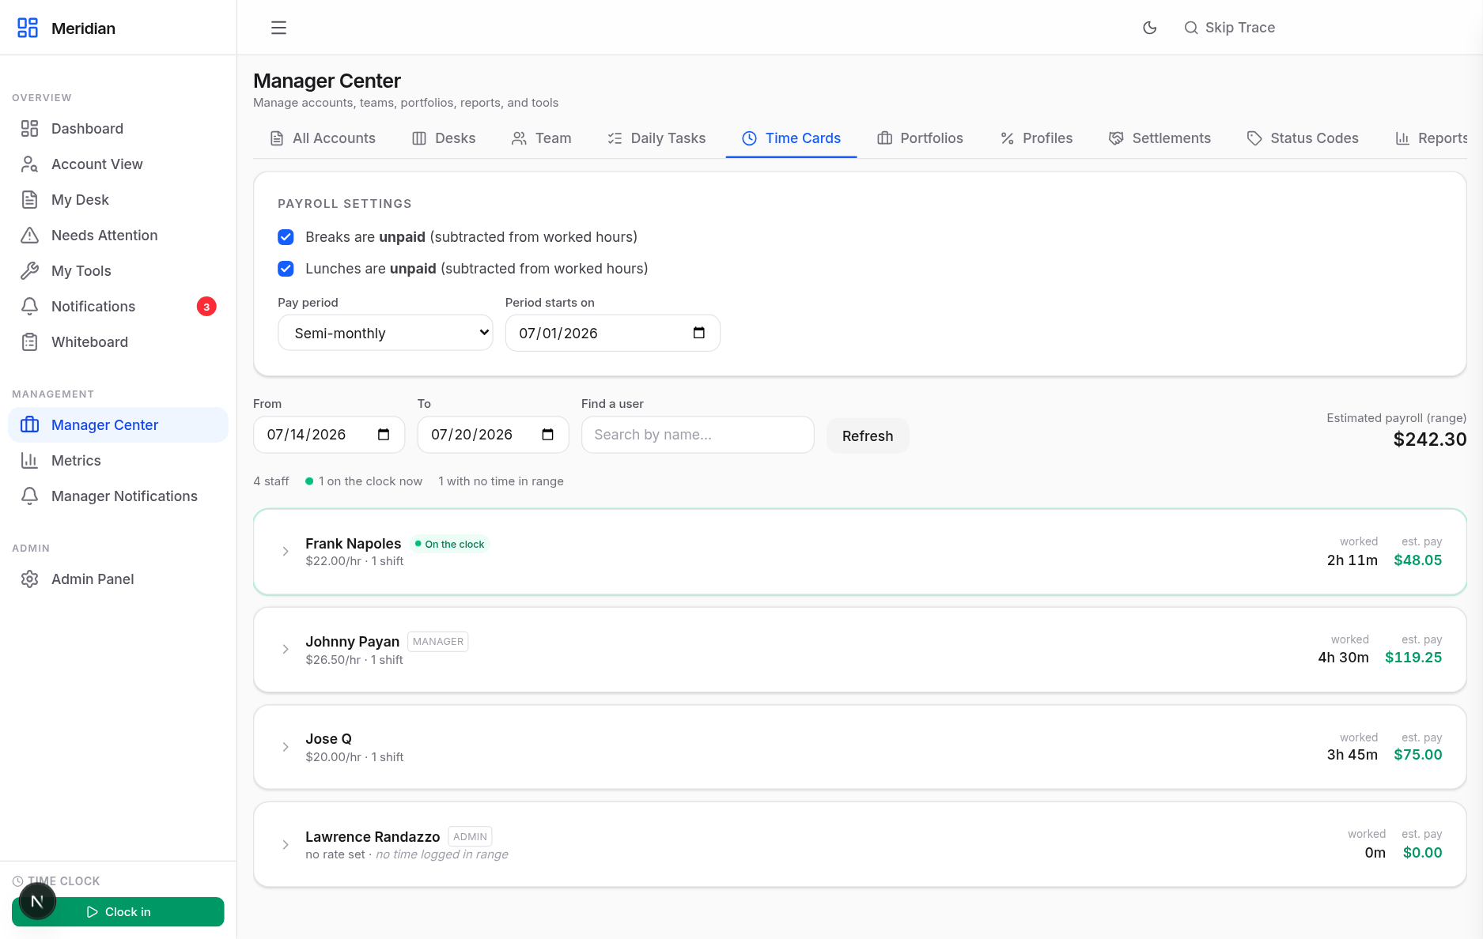
Task: Open Status Codes tab
Action: point(1303,138)
